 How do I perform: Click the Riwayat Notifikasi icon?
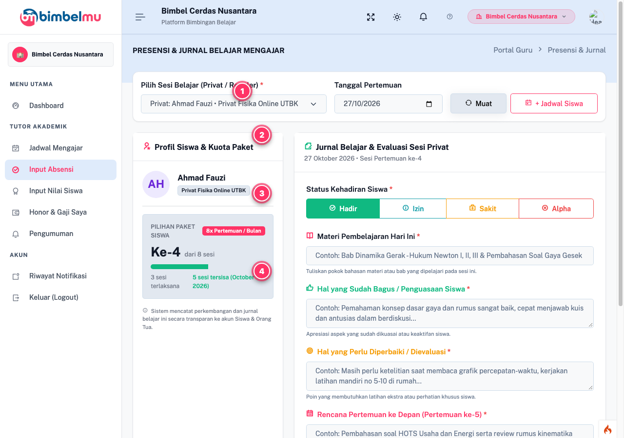click(x=16, y=276)
